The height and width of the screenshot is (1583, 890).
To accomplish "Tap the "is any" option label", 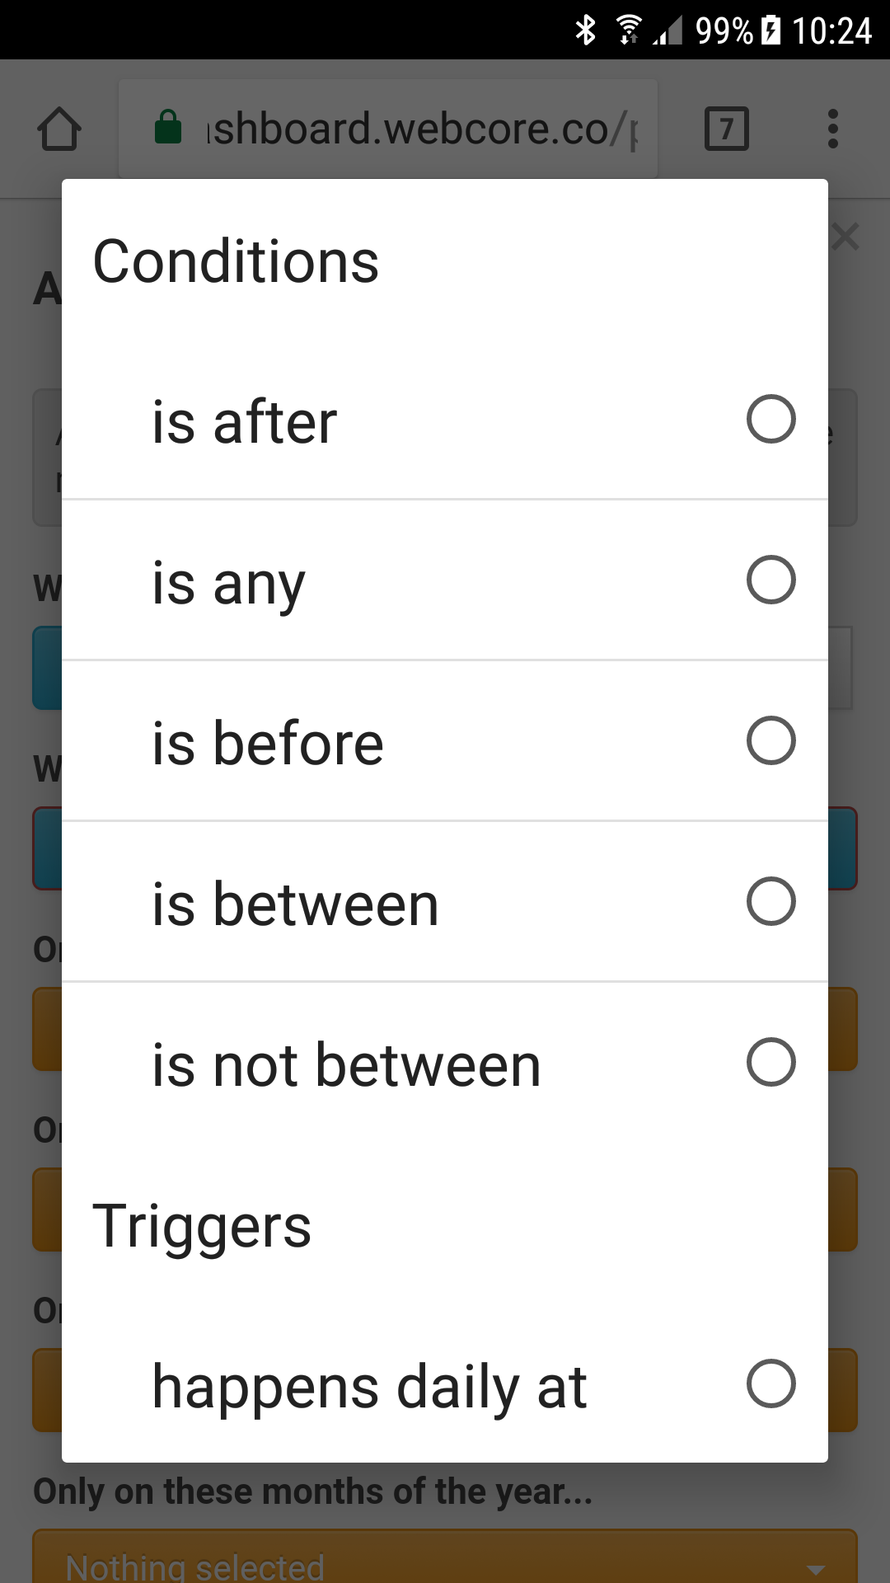I will pyautogui.click(x=228, y=583).
